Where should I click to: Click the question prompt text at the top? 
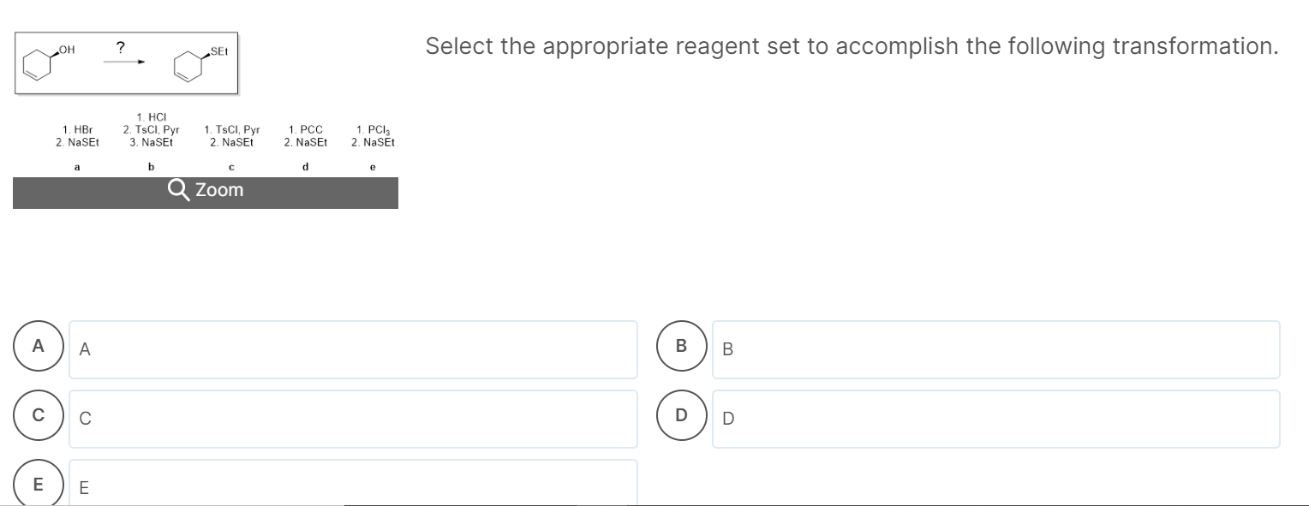(852, 46)
